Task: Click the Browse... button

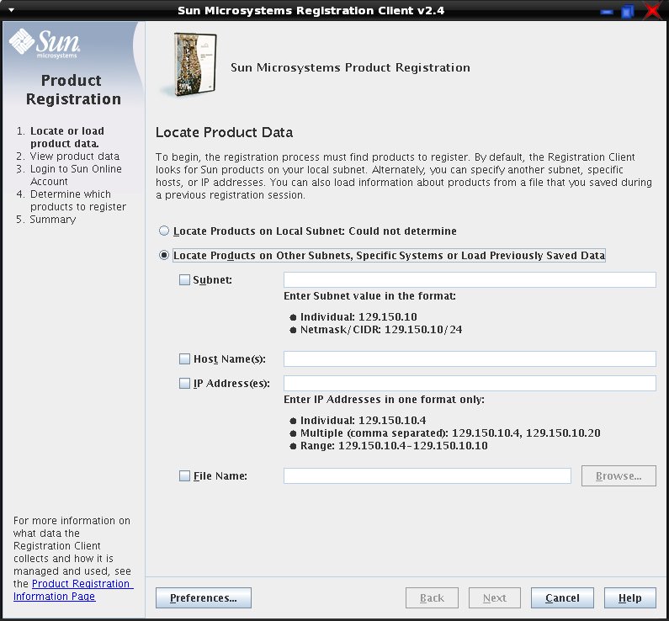Action: 619,475
